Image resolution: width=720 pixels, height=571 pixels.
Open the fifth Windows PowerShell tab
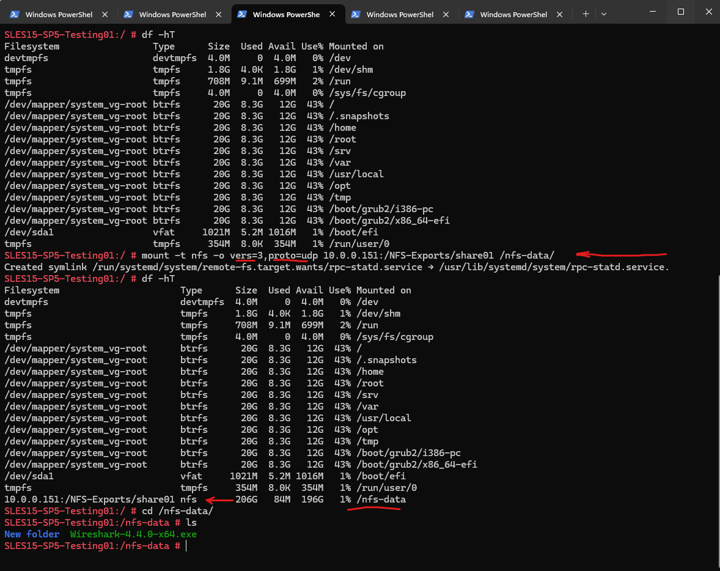[513, 14]
